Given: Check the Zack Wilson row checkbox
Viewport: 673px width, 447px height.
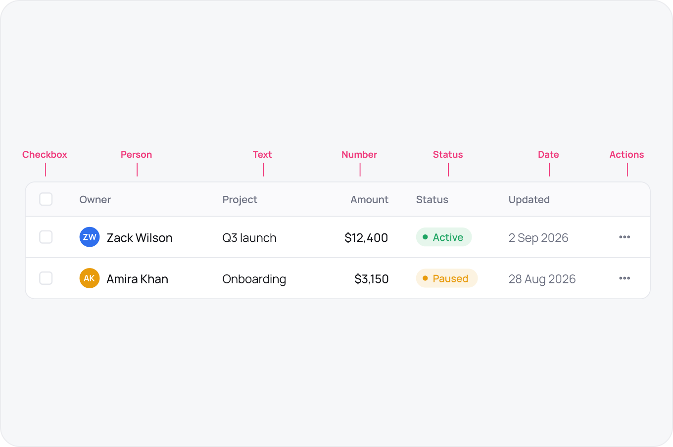Looking at the screenshot, I should 46,237.
